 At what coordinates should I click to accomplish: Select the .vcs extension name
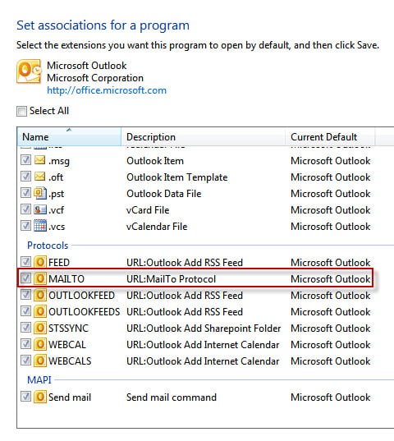coord(57,227)
